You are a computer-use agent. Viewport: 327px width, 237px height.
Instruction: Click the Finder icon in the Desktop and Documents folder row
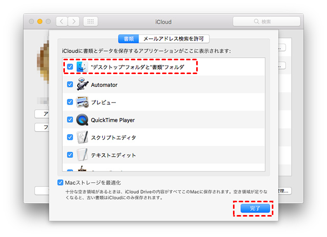82,67
